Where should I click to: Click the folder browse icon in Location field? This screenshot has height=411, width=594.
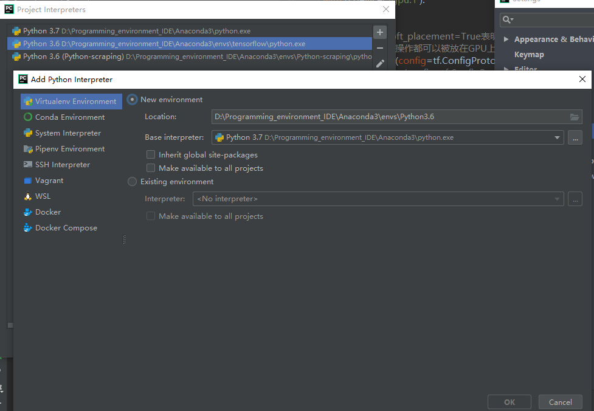575,117
